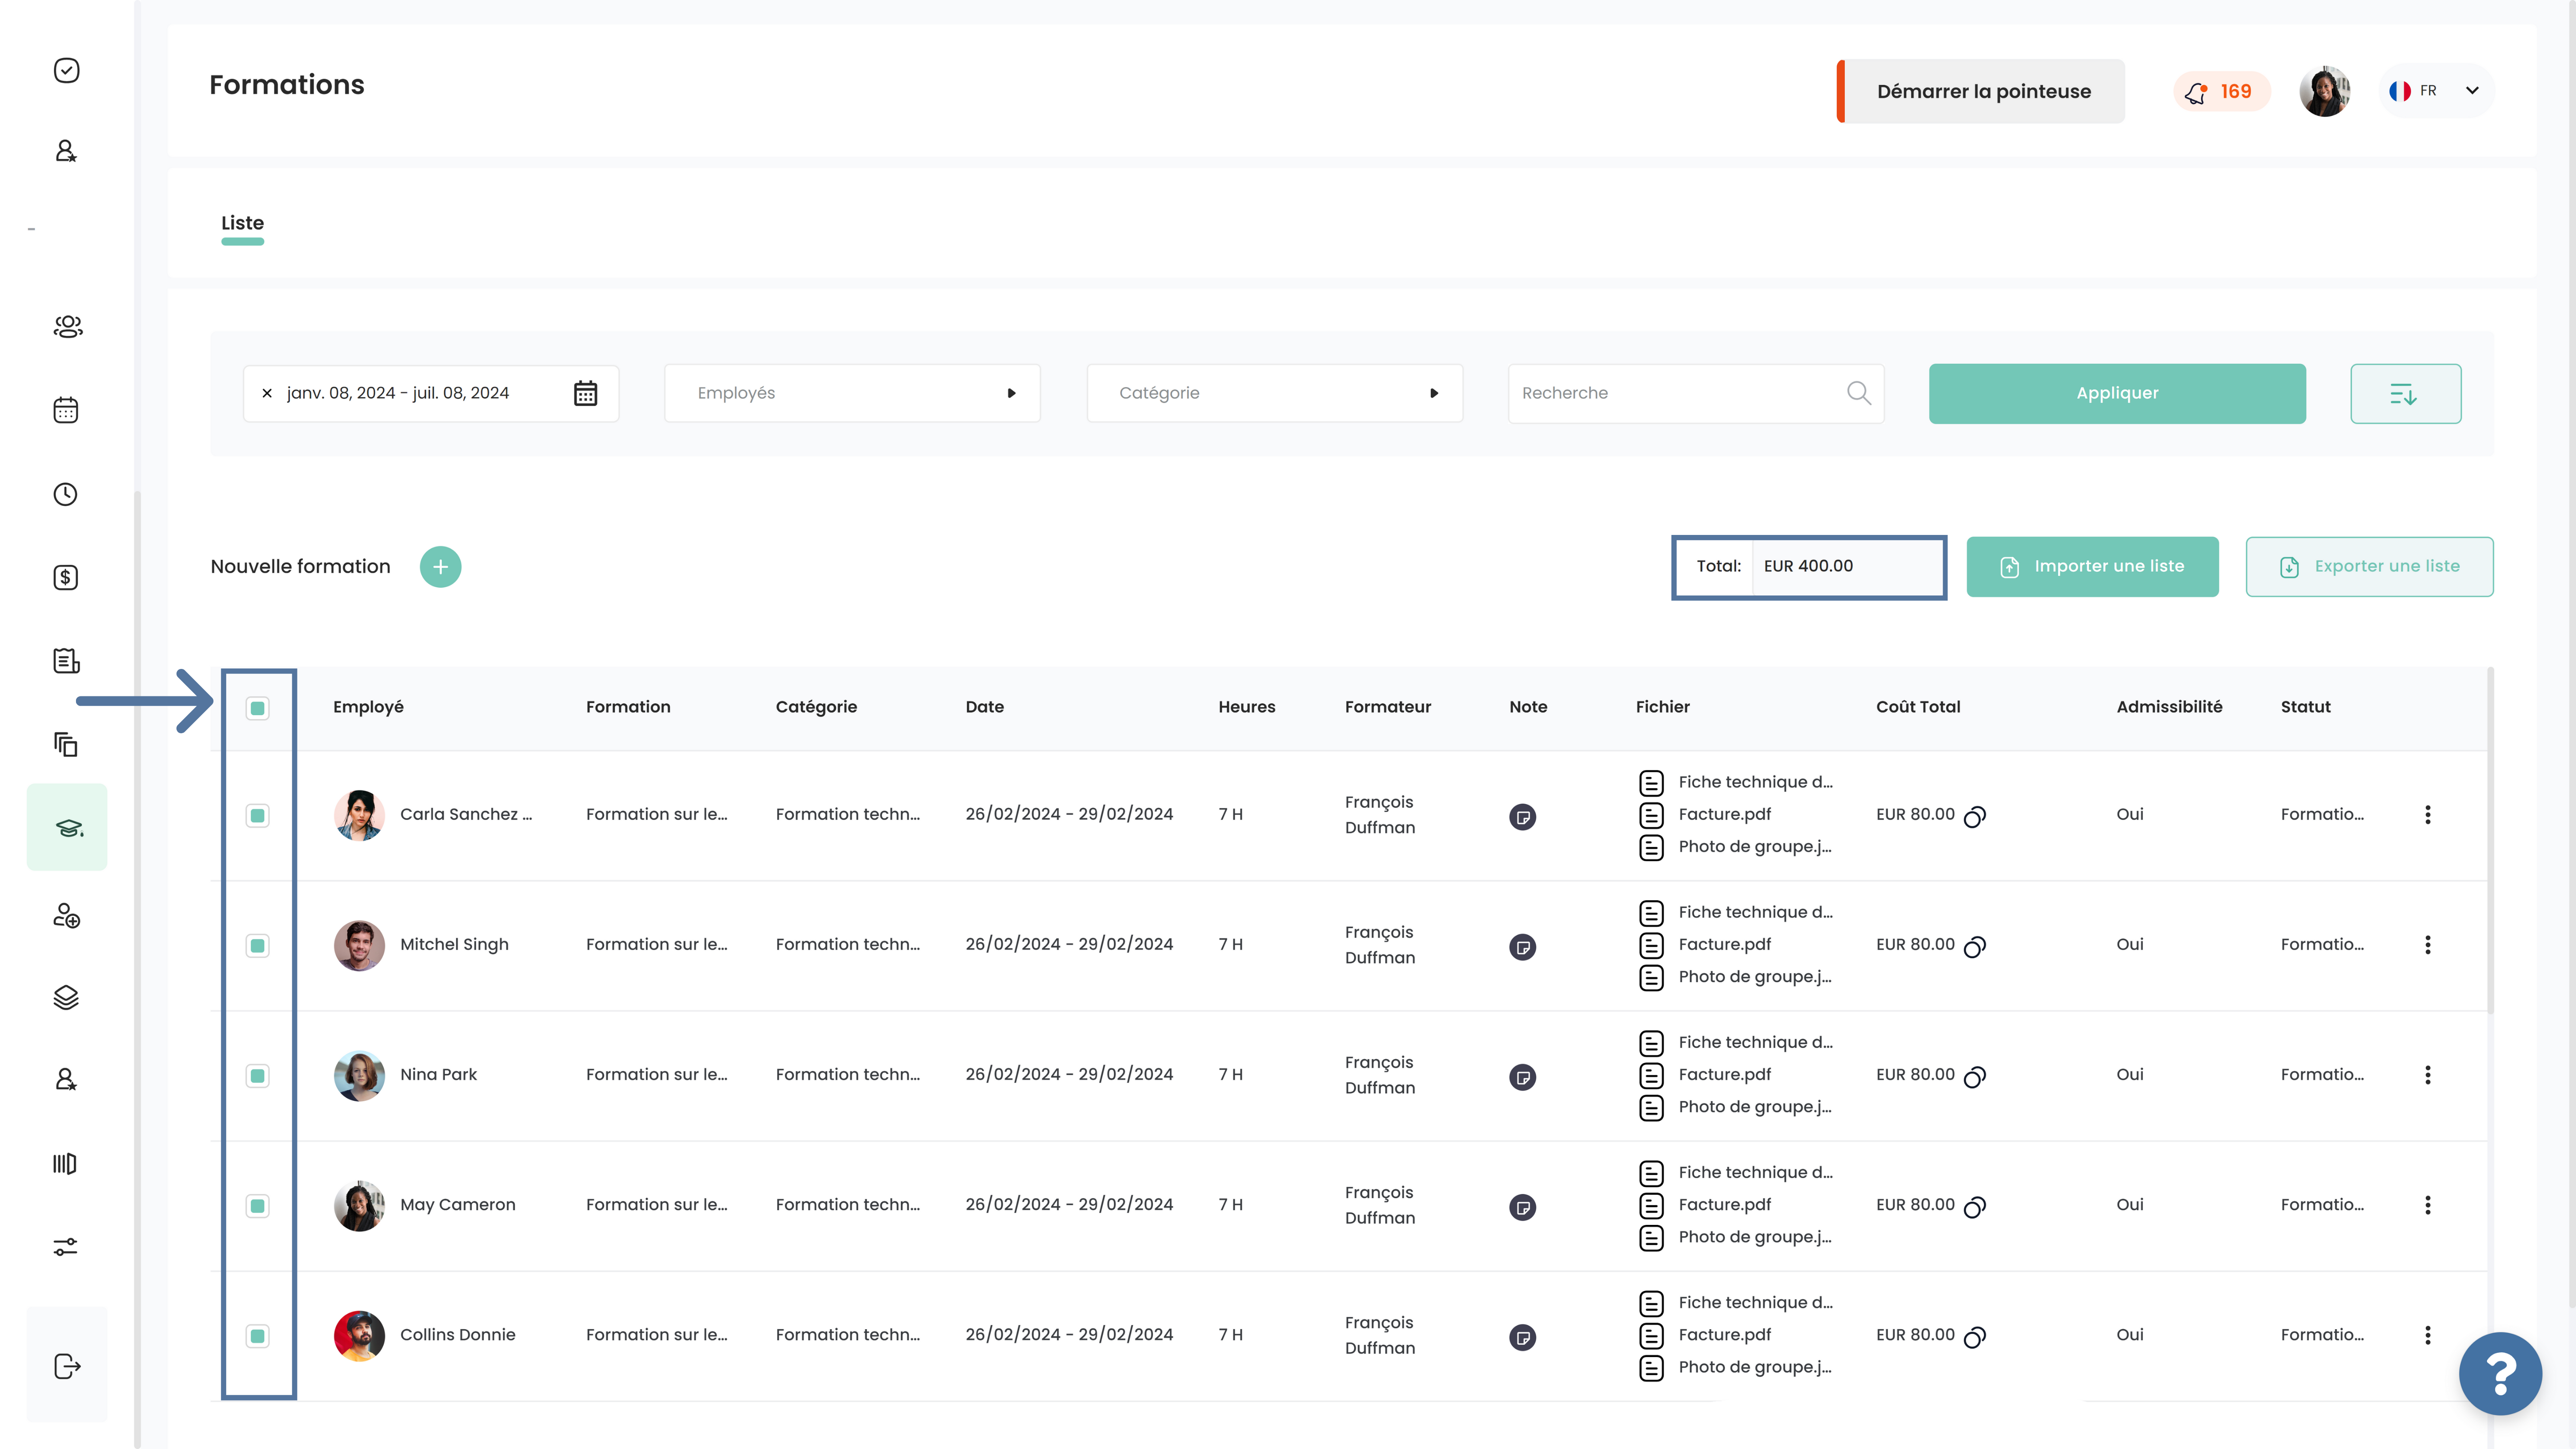Toggle the select-all checkbox in header
Screen dimensions: 2576x1449
pos(258,709)
